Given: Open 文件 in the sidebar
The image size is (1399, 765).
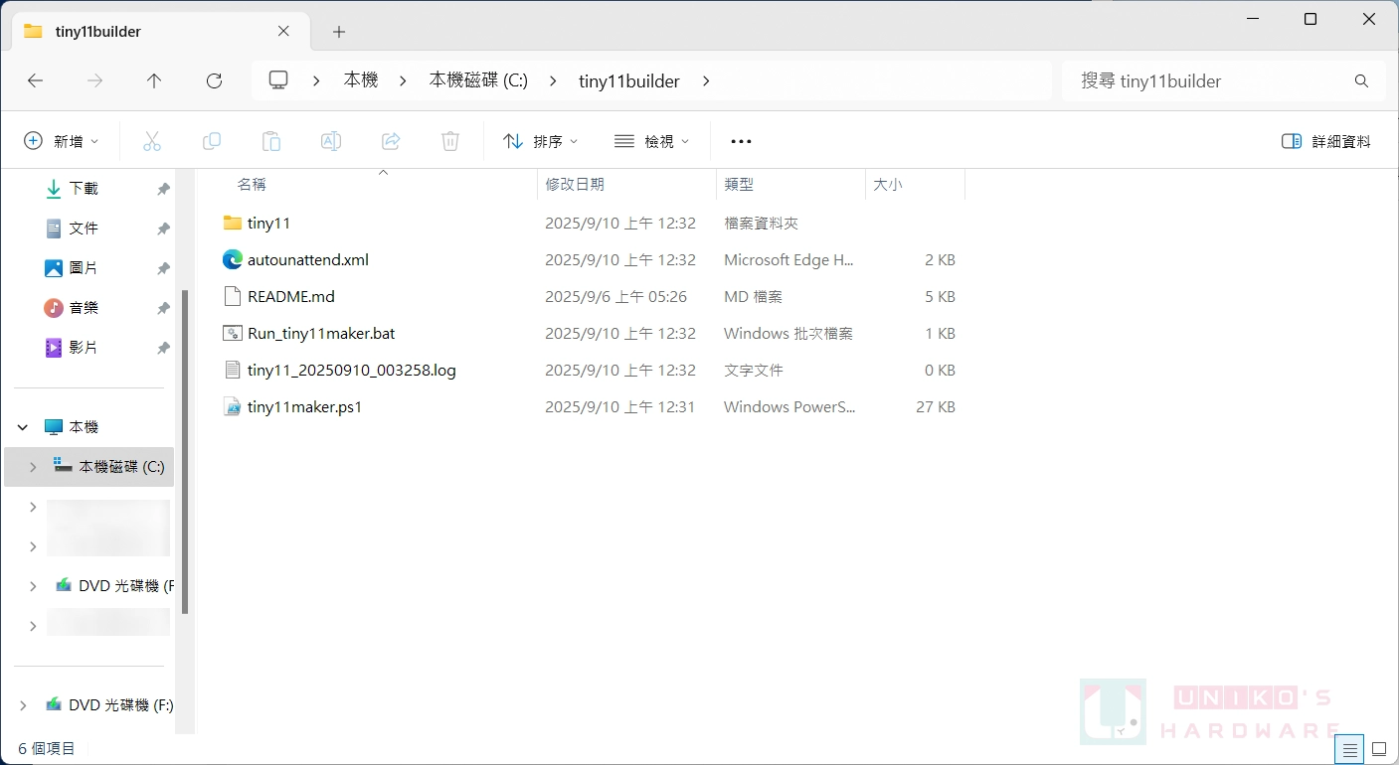Looking at the screenshot, I should coord(84,228).
